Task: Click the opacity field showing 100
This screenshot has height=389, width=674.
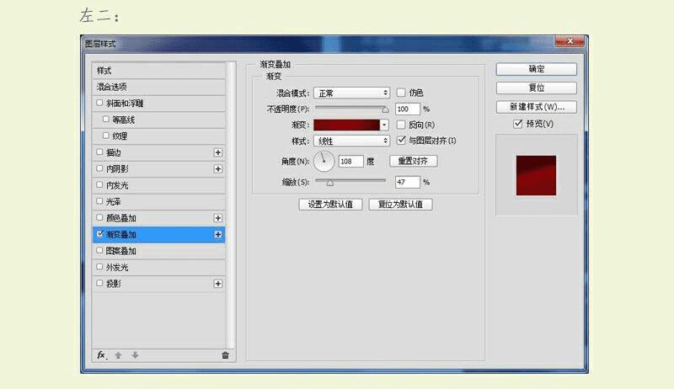Action: point(408,109)
